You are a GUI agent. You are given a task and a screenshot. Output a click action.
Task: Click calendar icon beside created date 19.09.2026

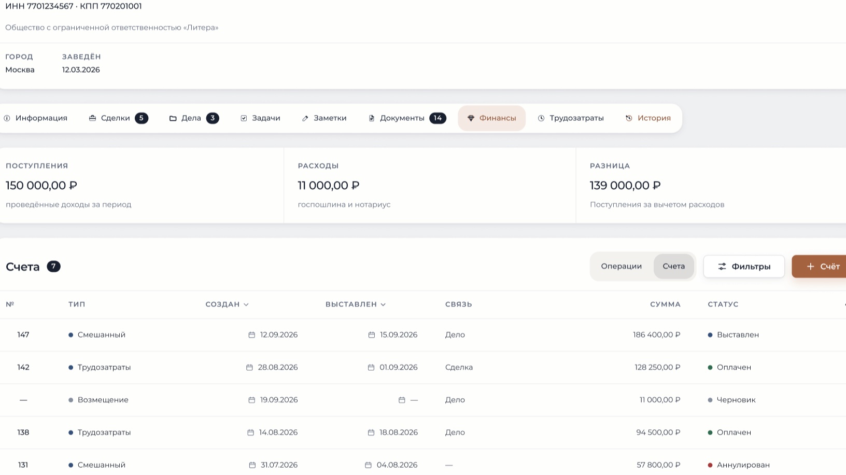pyautogui.click(x=252, y=400)
